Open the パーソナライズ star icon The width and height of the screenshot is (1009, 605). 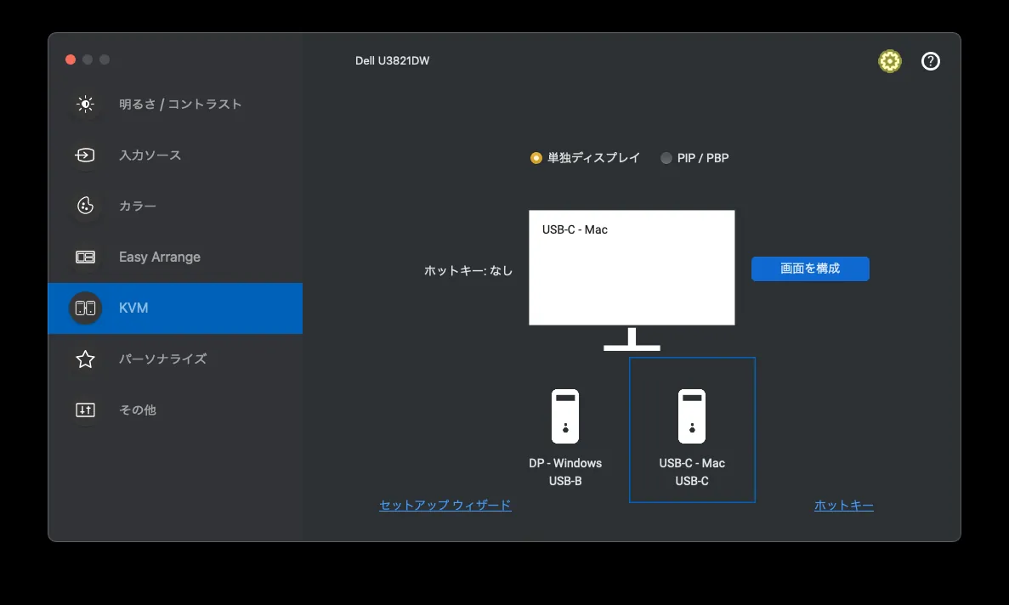[x=85, y=359]
